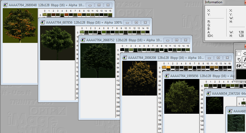Viewport: 246px width, 133px height.
Task: Select the rectangular marquee selection tool
Action: pyautogui.click(x=239, y=54)
